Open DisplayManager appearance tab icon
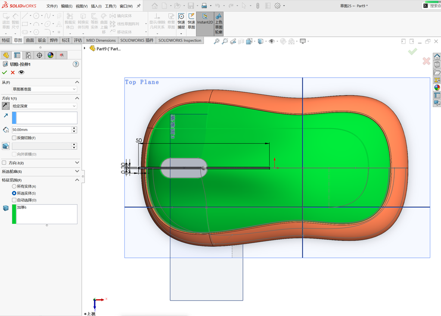This screenshot has height=316, width=441. [x=50, y=55]
